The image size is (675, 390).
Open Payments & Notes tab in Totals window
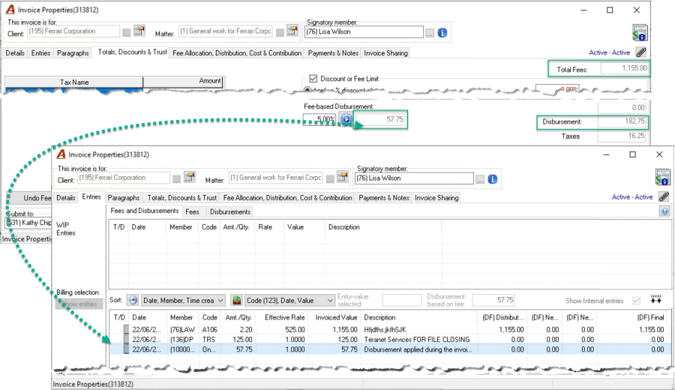[333, 53]
